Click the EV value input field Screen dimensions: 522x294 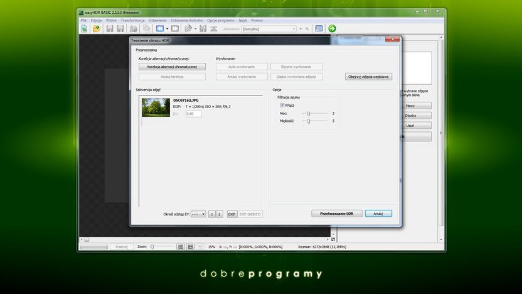coord(193,114)
